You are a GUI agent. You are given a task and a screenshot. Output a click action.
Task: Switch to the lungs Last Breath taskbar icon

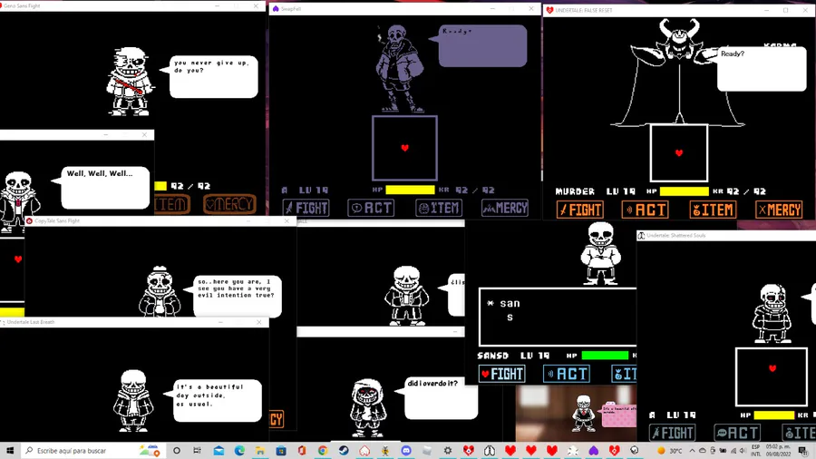point(490,451)
